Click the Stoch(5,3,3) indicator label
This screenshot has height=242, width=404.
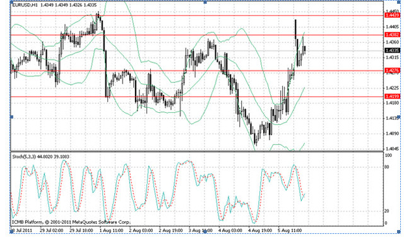23,157
